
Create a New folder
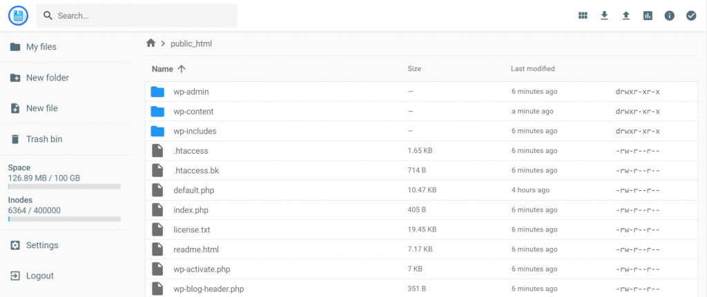click(47, 78)
